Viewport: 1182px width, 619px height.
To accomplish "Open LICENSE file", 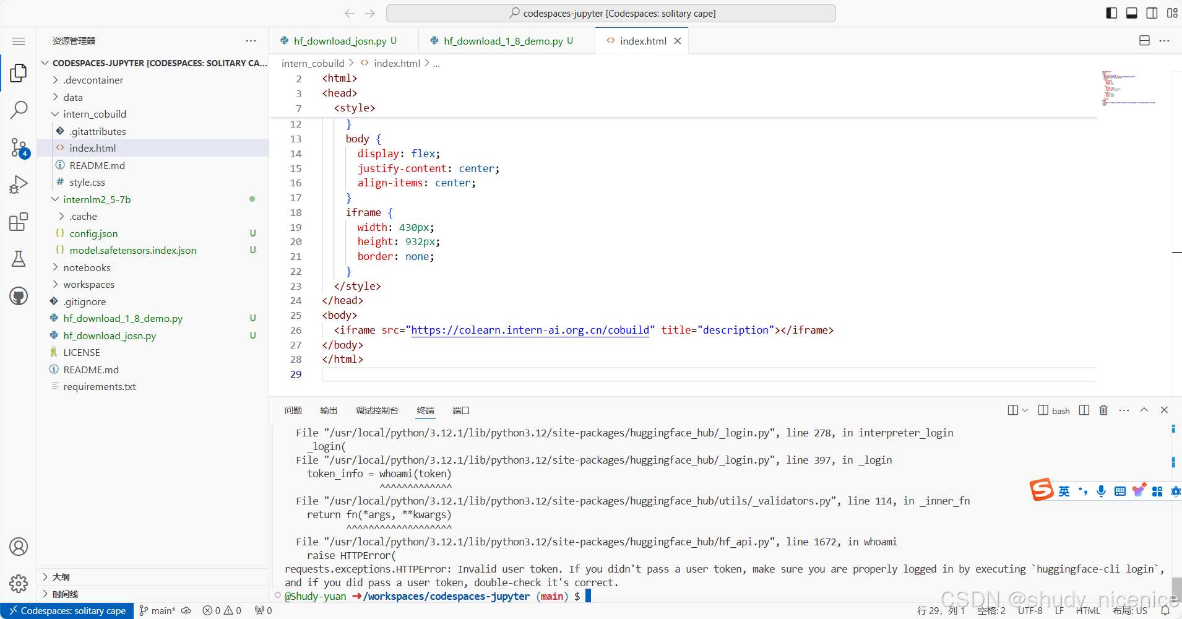I will pos(153,352).
